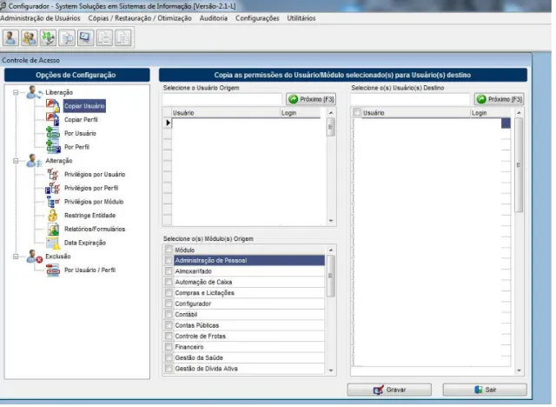This screenshot has width=556, height=407.
Task: Collapse the Exclusão tree node
Action: coord(16,257)
